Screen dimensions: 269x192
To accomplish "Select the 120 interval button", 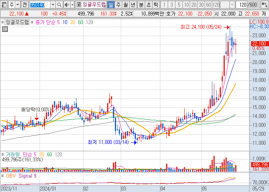I will (x=216, y=5).
